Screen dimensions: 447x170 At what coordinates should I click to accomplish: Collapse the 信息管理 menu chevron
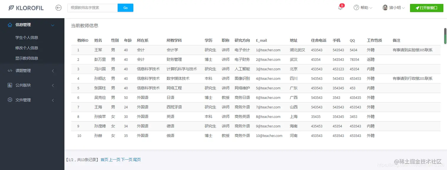coord(53,25)
